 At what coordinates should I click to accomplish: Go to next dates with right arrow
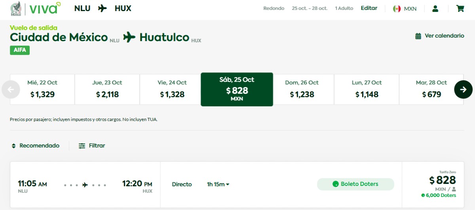pos(463,89)
